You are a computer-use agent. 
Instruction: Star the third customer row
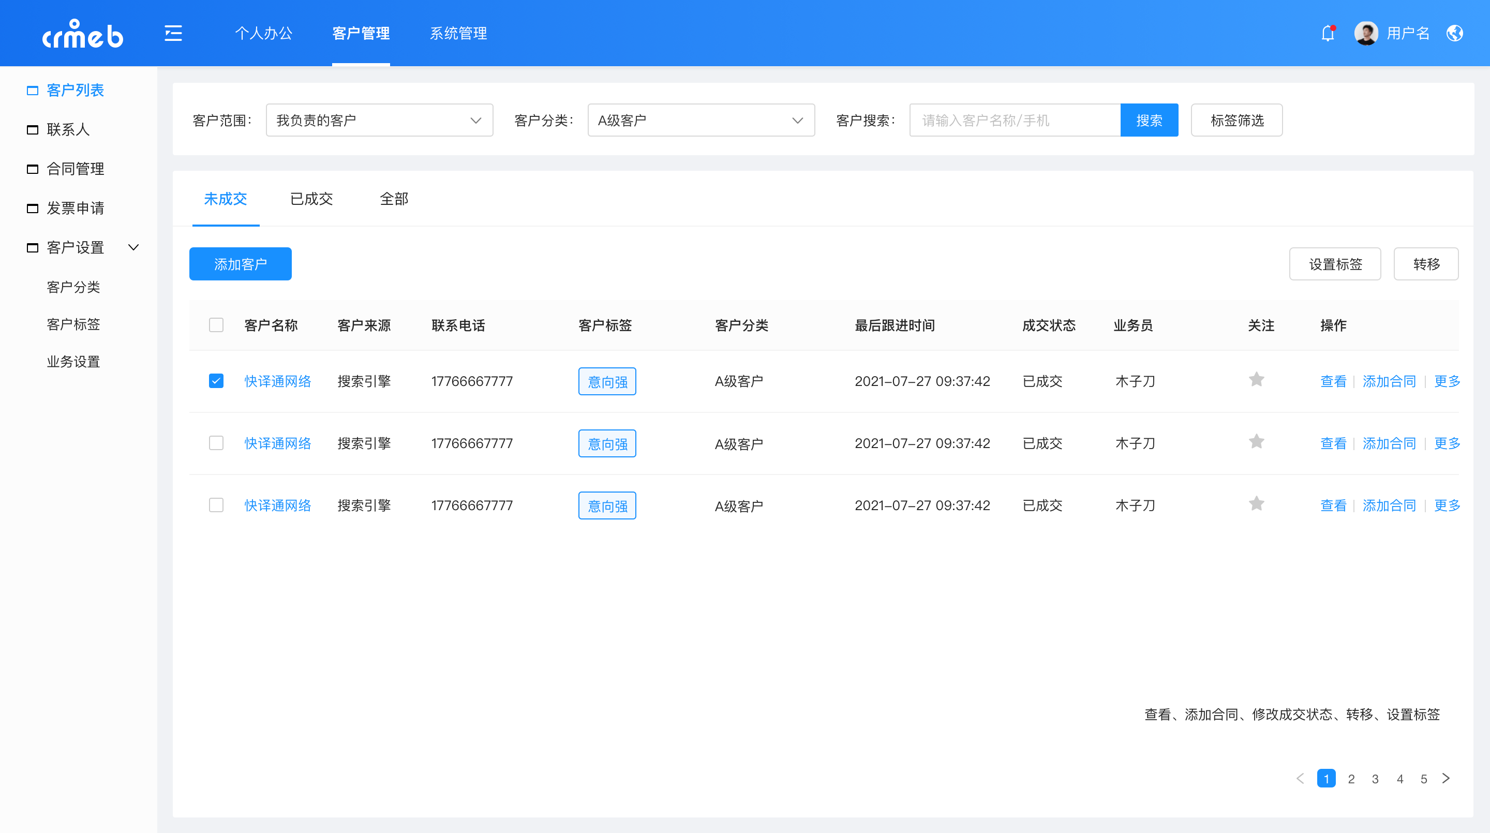click(1256, 503)
